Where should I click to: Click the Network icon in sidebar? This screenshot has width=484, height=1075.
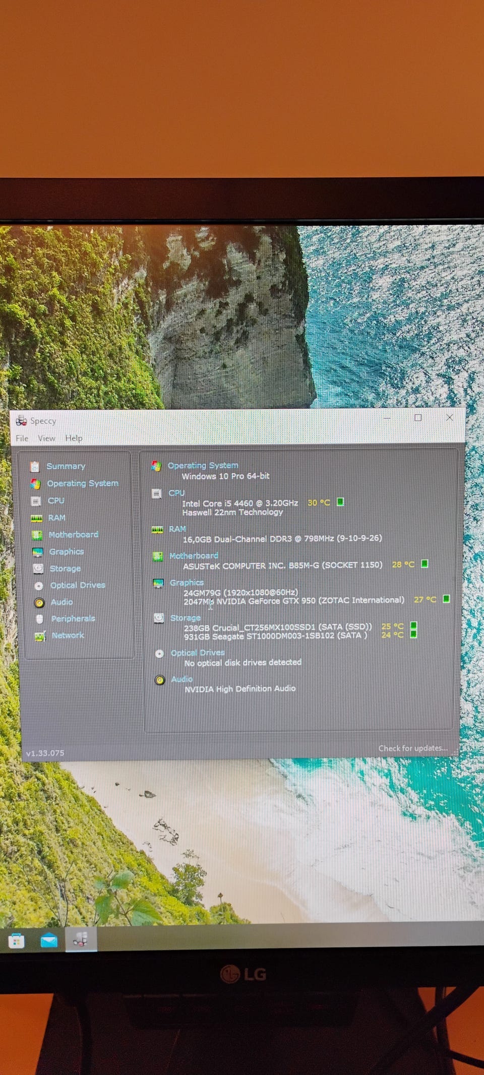coord(40,636)
